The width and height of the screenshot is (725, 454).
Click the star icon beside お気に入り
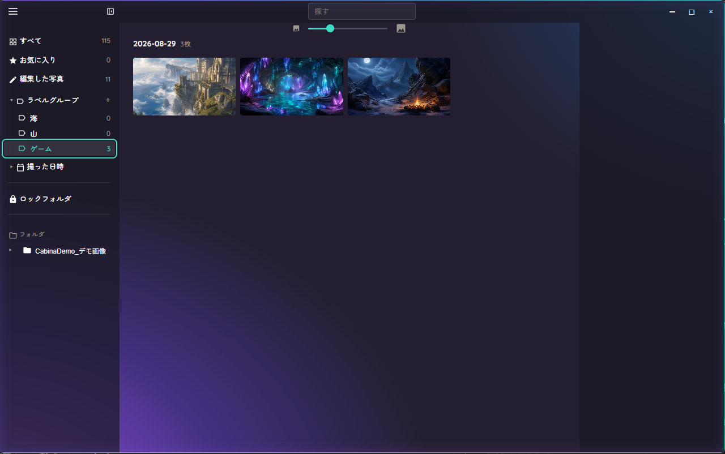pos(13,60)
